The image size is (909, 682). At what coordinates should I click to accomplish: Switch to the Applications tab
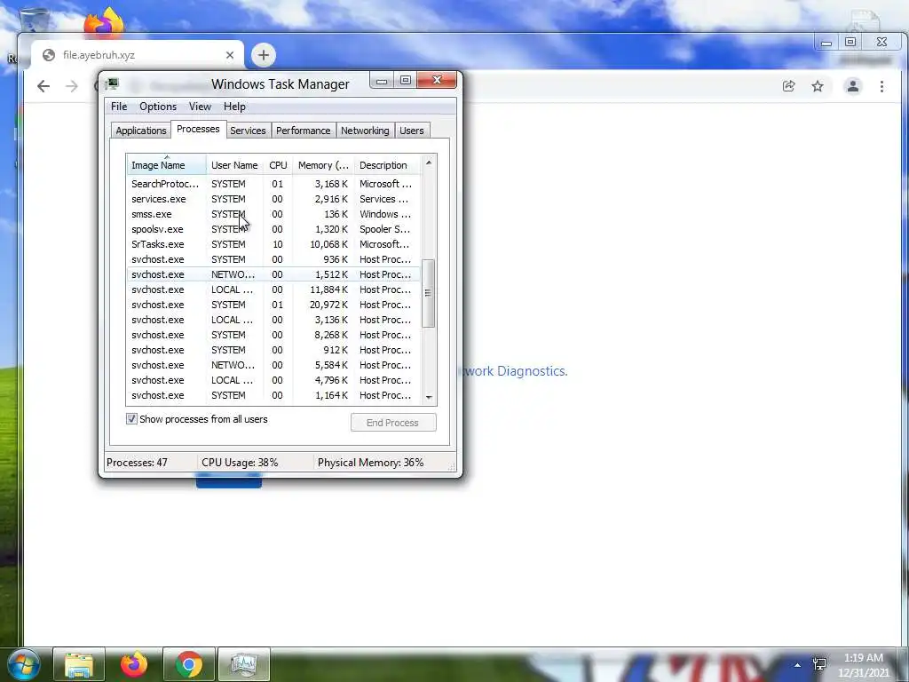(141, 131)
